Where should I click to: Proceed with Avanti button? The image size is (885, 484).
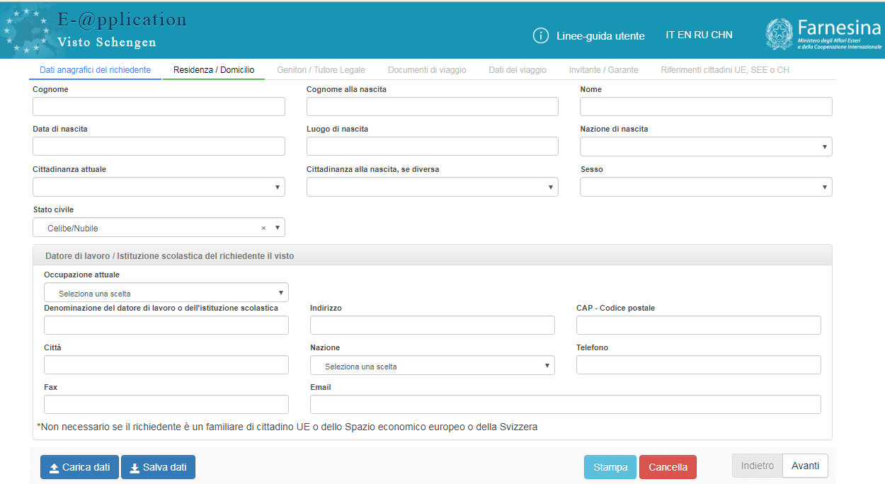pos(806,466)
